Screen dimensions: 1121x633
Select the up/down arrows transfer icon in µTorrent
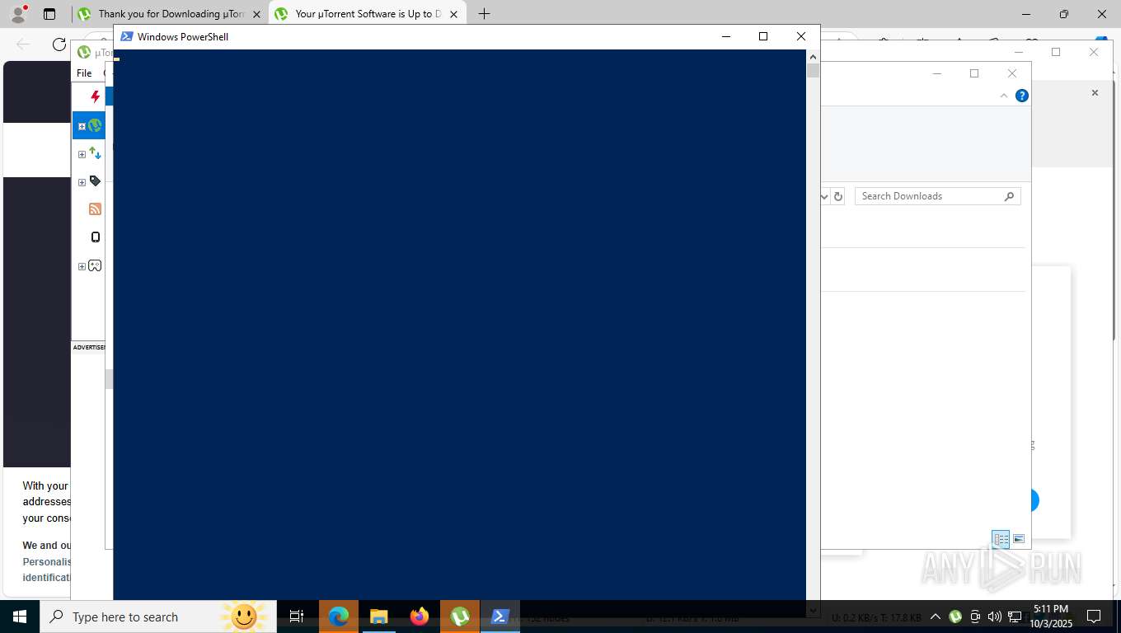tap(95, 153)
